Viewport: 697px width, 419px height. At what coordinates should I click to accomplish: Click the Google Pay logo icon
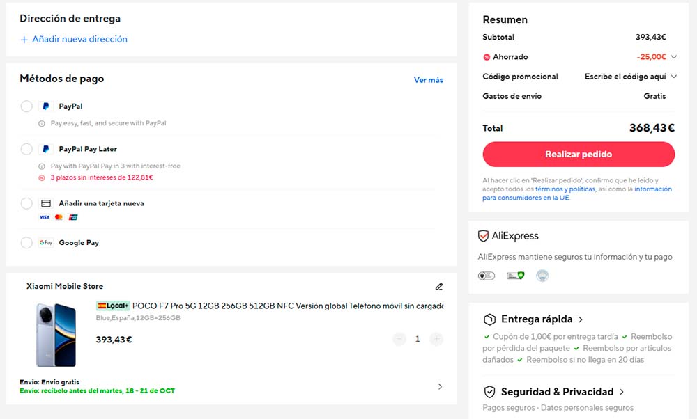45,243
